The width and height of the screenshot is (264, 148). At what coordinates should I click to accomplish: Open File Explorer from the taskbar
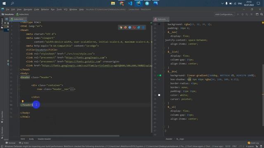(113, 3)
